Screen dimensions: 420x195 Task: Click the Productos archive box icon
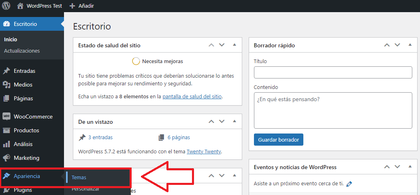pyautogui.click(x=6, y=131)
